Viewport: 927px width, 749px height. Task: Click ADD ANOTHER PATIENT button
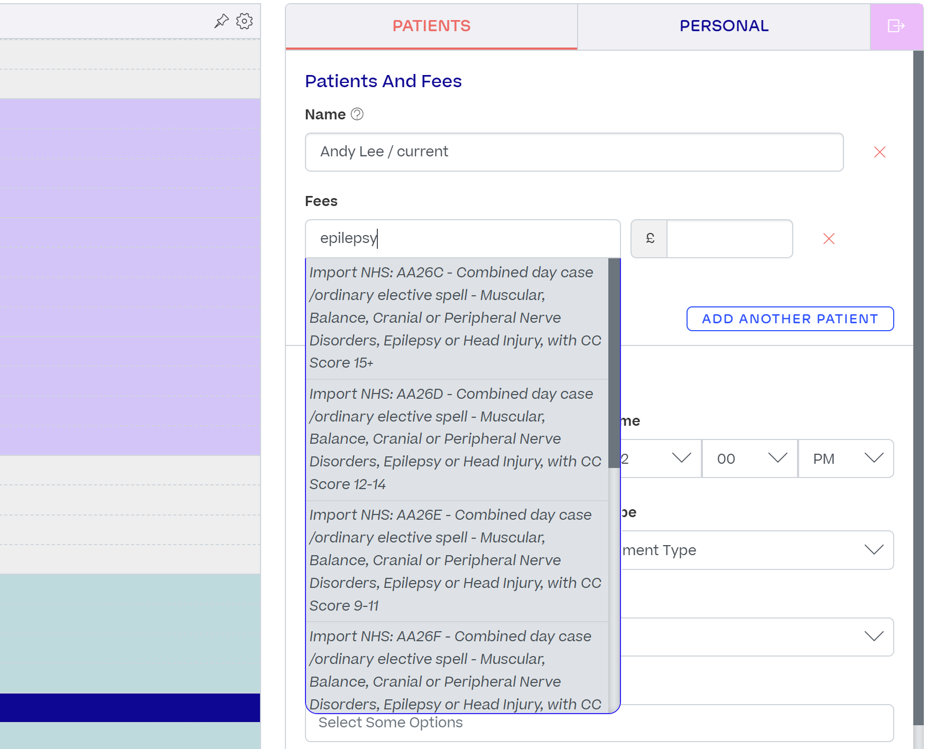tap(790, 319)
